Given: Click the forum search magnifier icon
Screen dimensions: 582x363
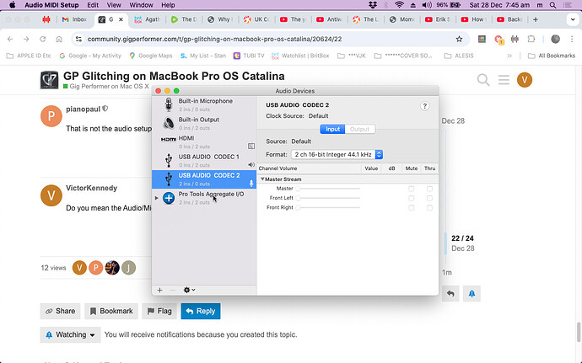Looking at the screenshot, I should click(x=483, y=80).
